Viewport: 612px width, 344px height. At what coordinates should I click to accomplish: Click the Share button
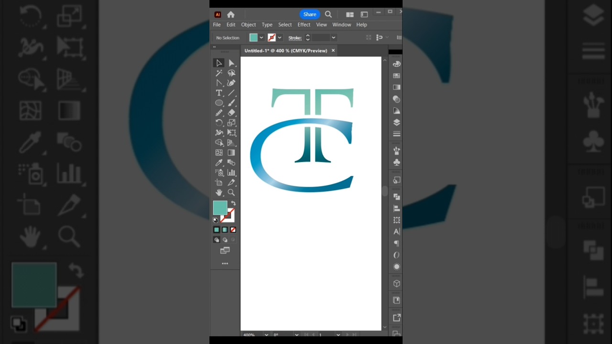tap(310, 14)
